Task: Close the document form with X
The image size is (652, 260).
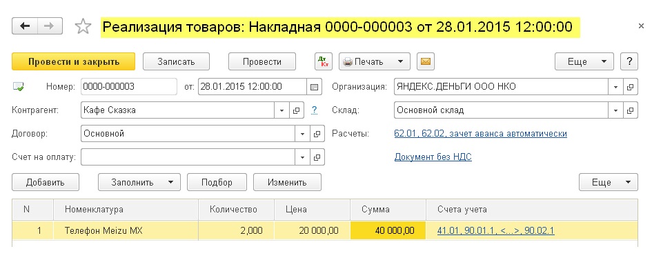Action: click(x=641, y=26)
